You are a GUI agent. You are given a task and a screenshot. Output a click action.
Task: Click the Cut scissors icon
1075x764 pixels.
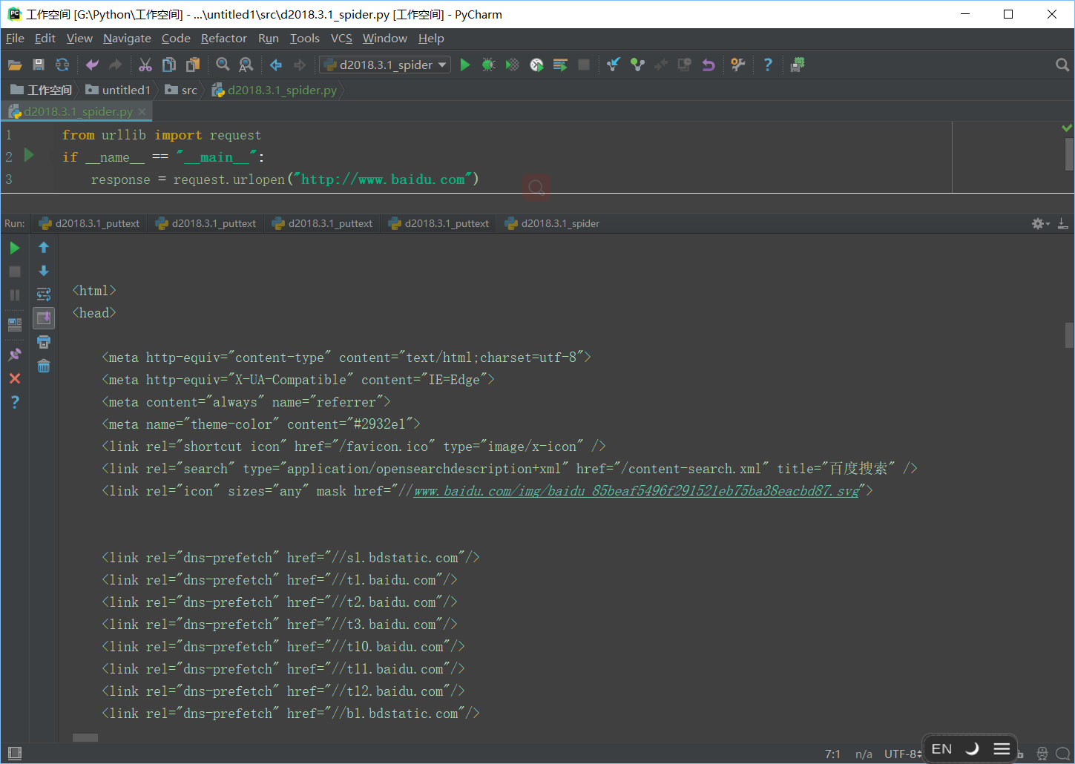(x=145, y=65)
